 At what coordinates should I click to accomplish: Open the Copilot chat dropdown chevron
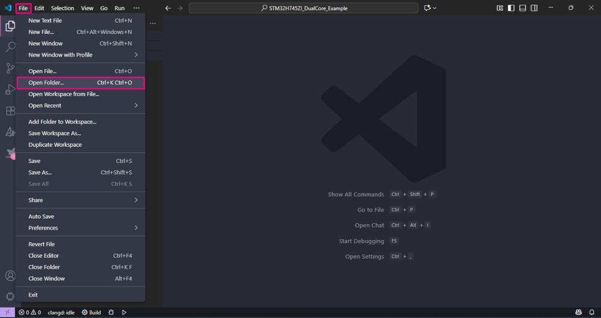434,8
